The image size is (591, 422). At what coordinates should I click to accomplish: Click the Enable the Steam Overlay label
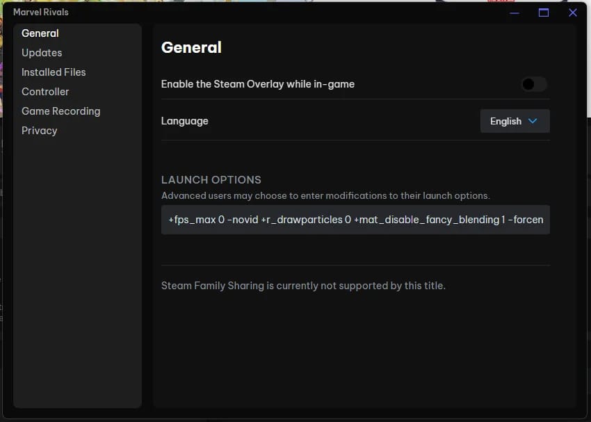(258, 84)
